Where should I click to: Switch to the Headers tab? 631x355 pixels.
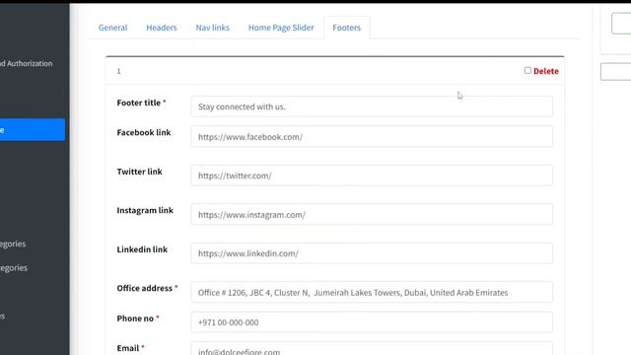click(162, 28)
